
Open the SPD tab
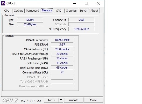(59, 11)
